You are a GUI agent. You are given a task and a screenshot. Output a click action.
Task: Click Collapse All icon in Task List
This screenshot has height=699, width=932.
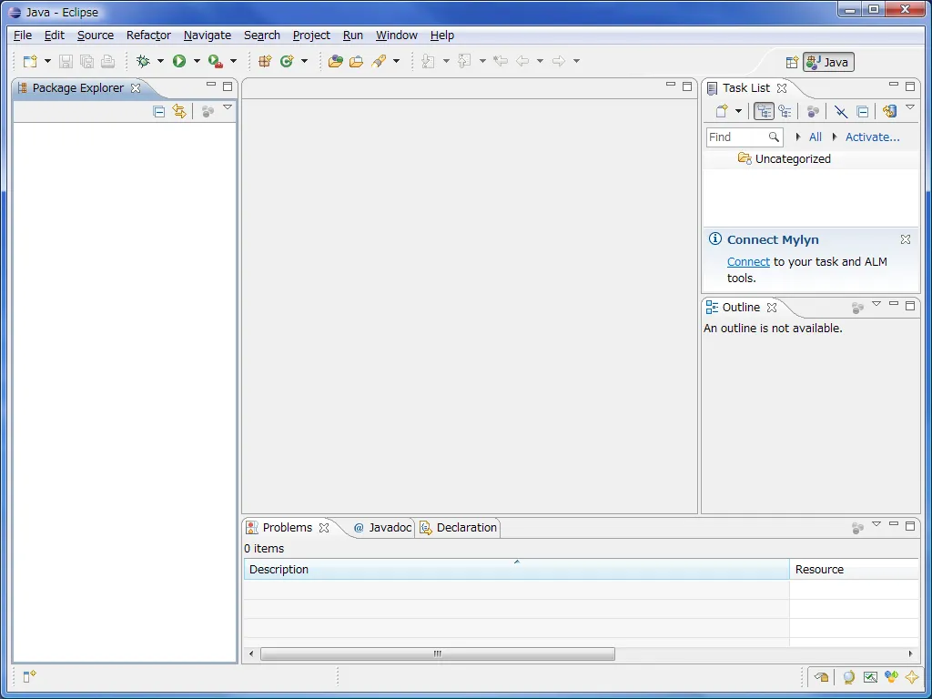pos(863,111)
